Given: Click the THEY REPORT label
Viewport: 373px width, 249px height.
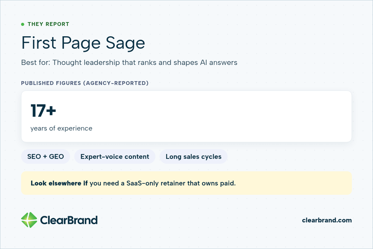Looking at the screenshot, I should click(x=48, y=24).
